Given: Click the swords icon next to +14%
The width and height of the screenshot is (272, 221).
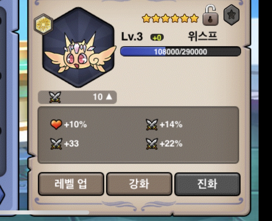Looking at the screenshot, I should 152,124.
